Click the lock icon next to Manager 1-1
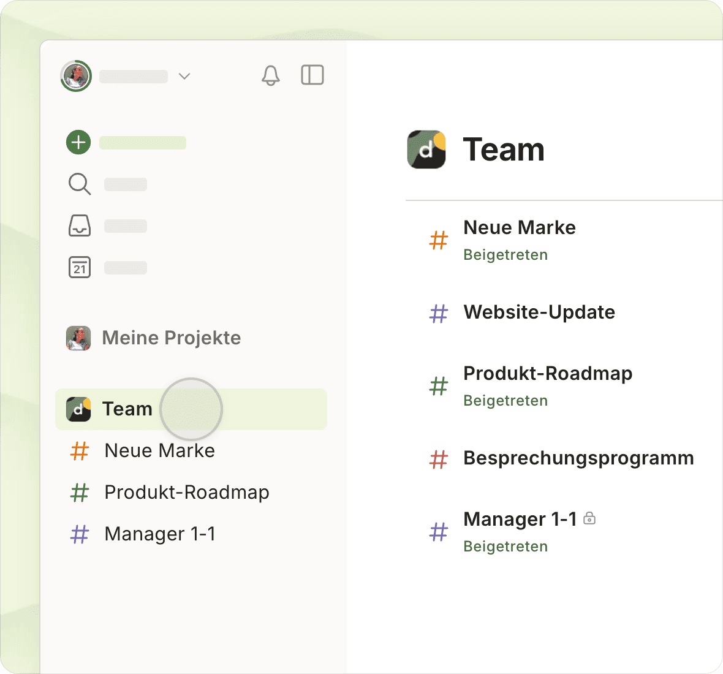 589,518
